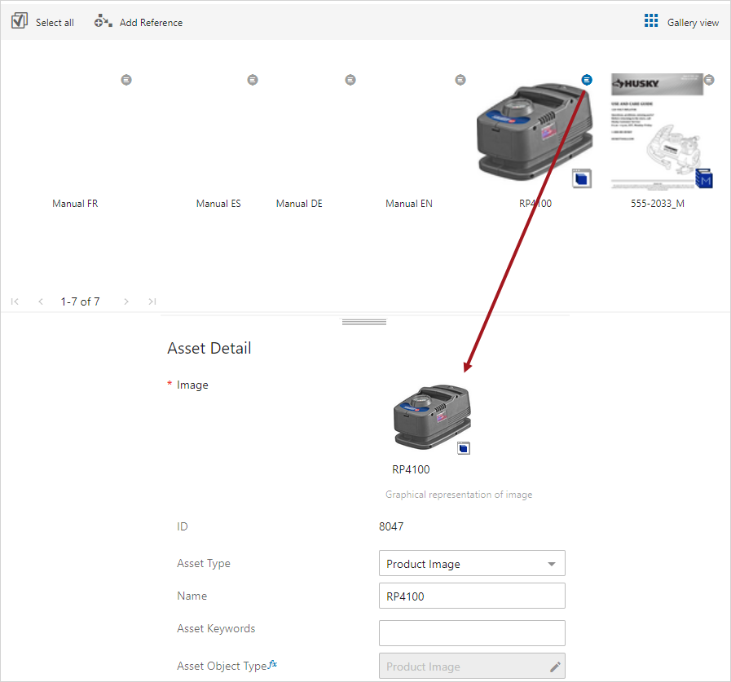Click the Asset Type field label
Viewport: 731px width, 682px height.
coord(204,564)
